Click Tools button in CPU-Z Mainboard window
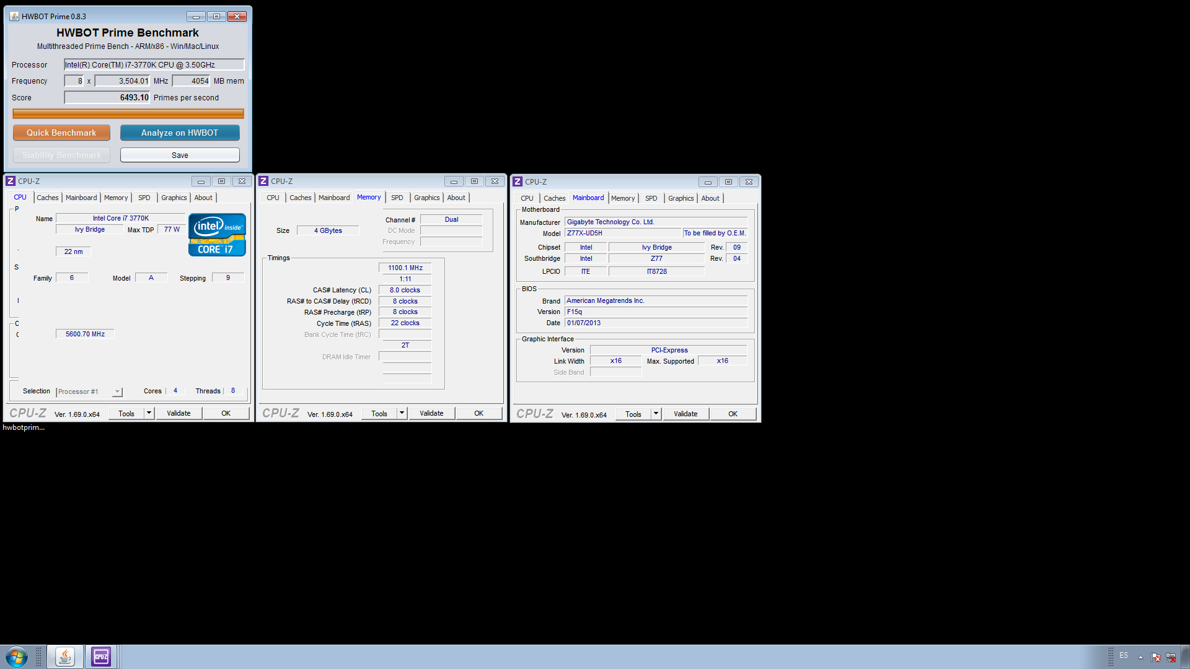 pos(633,414)
